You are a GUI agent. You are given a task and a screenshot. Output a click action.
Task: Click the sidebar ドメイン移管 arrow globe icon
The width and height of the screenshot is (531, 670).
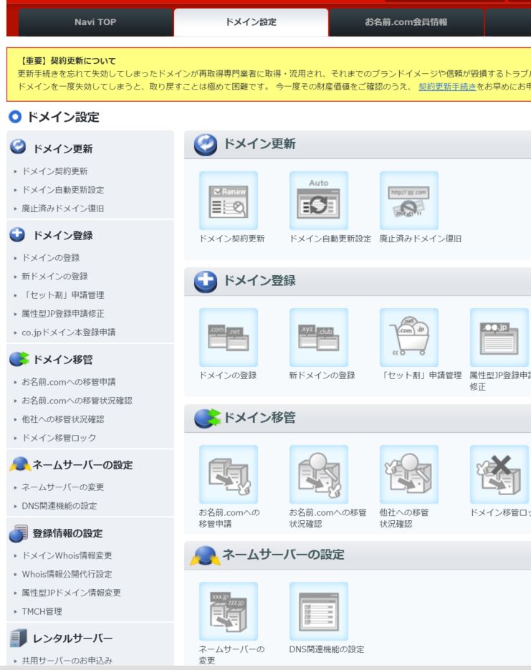point(19,359)
